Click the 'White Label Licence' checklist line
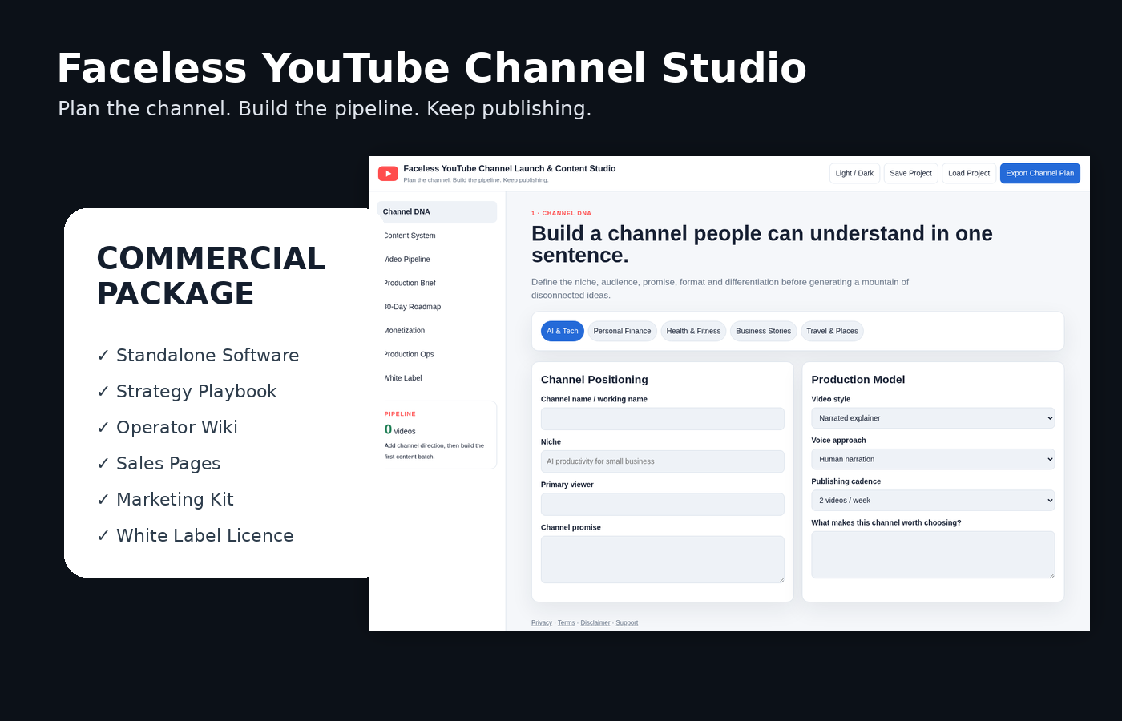Screen dimensions: 1122x721 195,535
